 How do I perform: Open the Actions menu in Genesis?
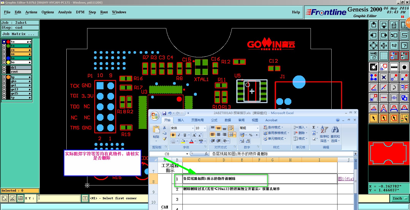tap(31, 12)
